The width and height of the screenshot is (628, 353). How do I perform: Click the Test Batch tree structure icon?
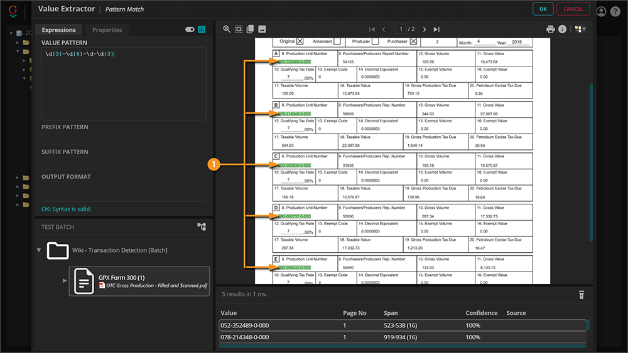tap(202, 227)
